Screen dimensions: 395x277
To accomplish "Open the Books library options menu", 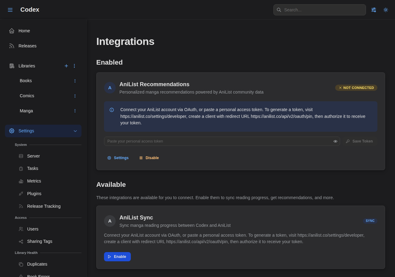I will coord(75,81).
